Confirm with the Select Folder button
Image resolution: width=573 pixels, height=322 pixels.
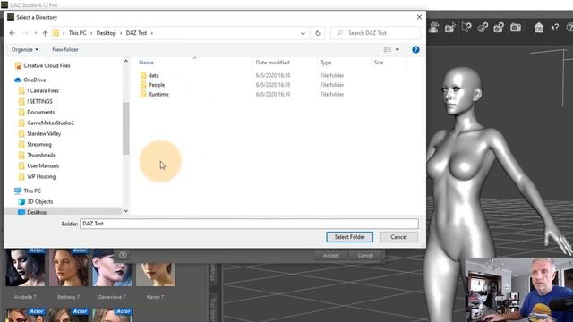(x=350, y=237)
